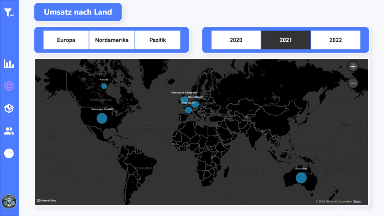
Task: Select the globe map page icon
Action: click(x=9, y=86)
